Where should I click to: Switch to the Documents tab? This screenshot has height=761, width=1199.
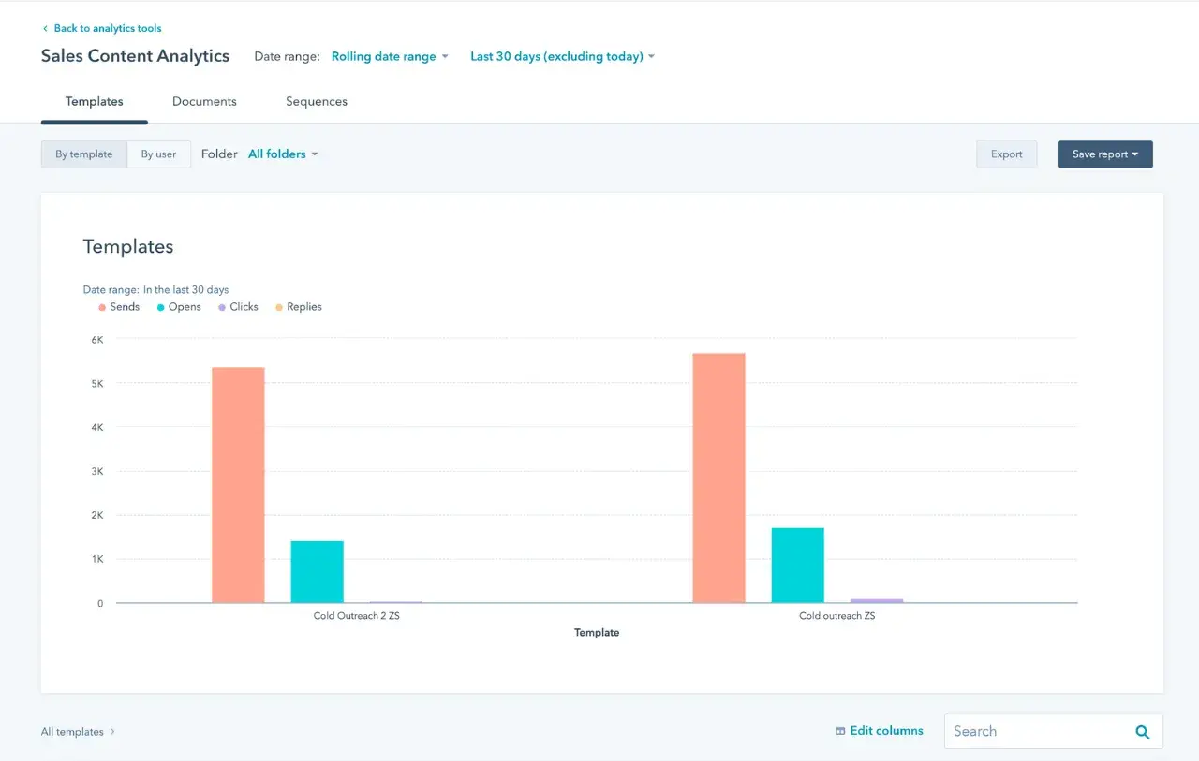point(204,102)
